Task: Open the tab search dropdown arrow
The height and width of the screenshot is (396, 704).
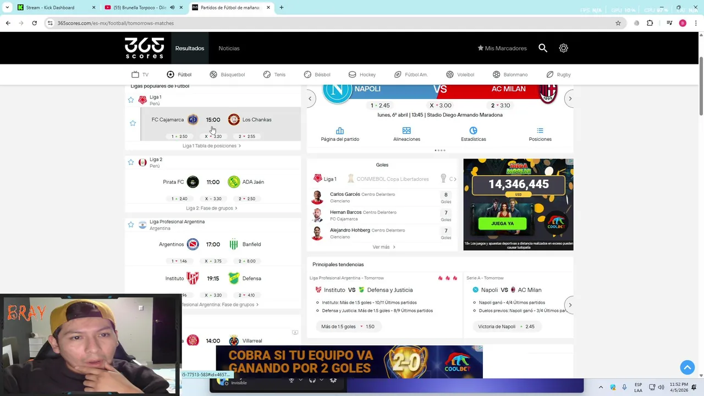Action: click(7, 8)
